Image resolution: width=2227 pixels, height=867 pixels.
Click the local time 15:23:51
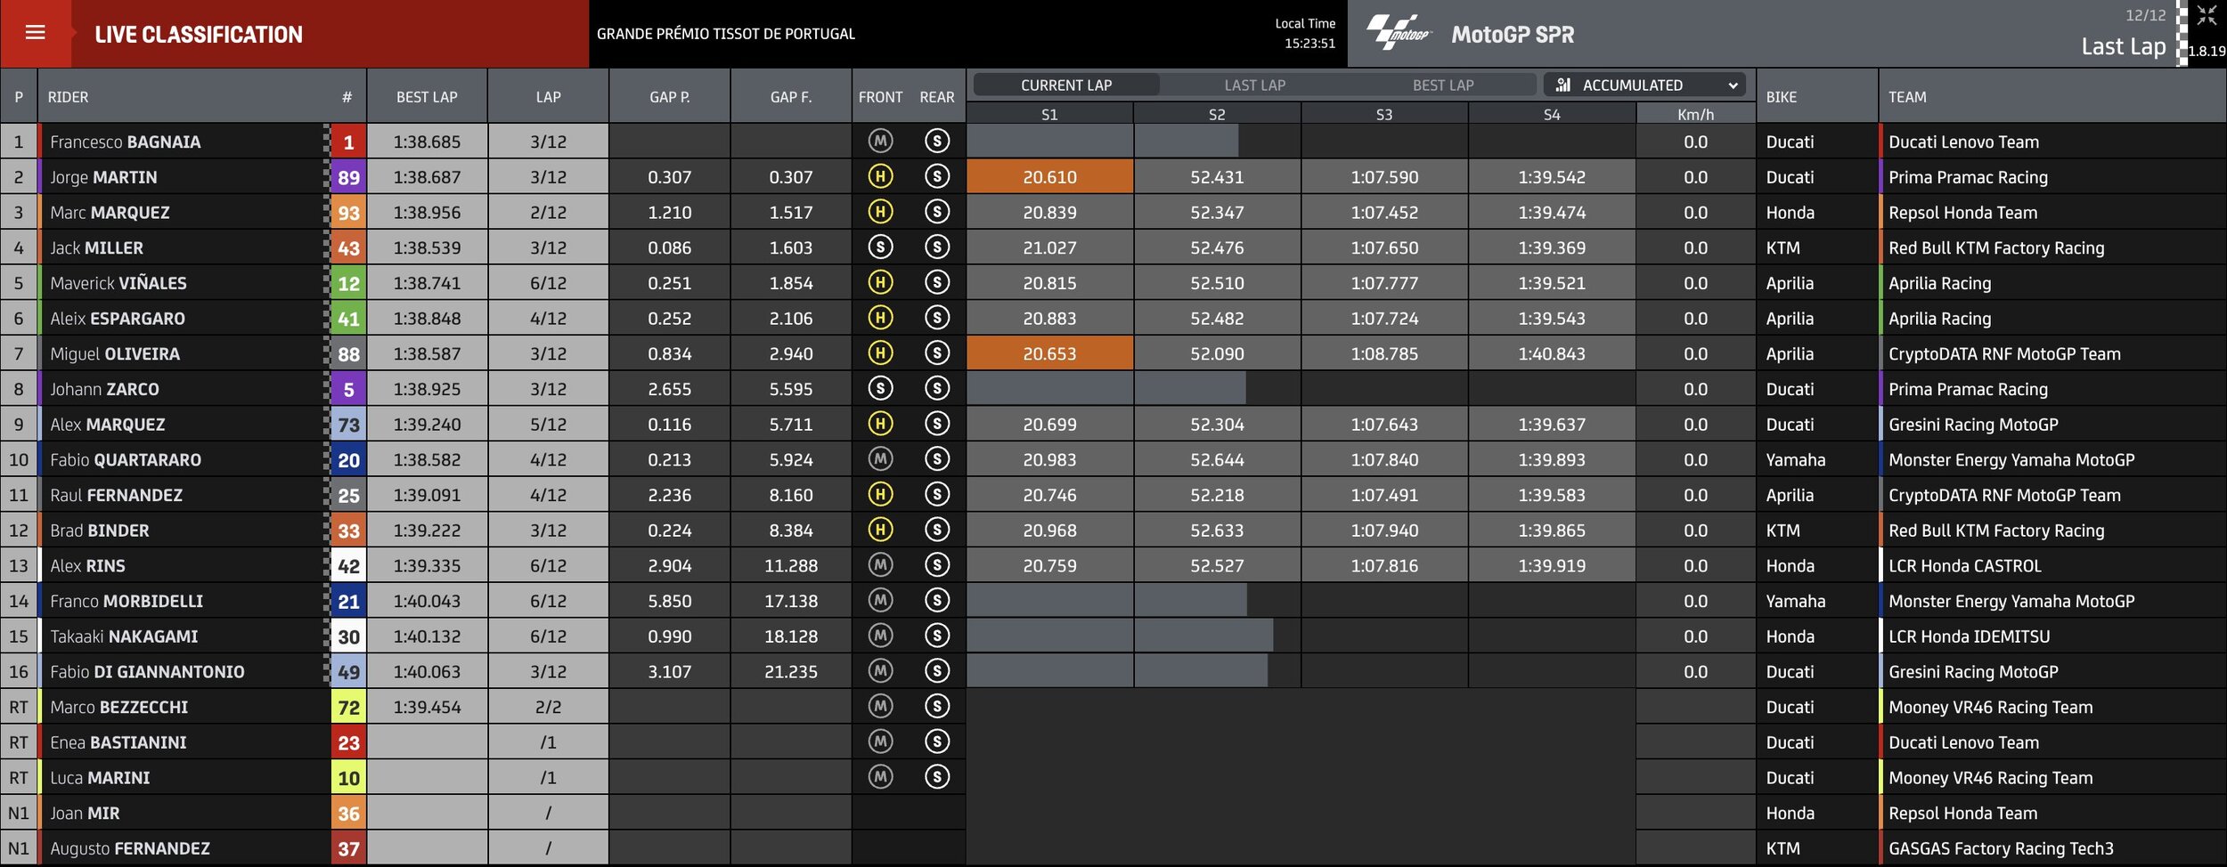pos(1309,43)
